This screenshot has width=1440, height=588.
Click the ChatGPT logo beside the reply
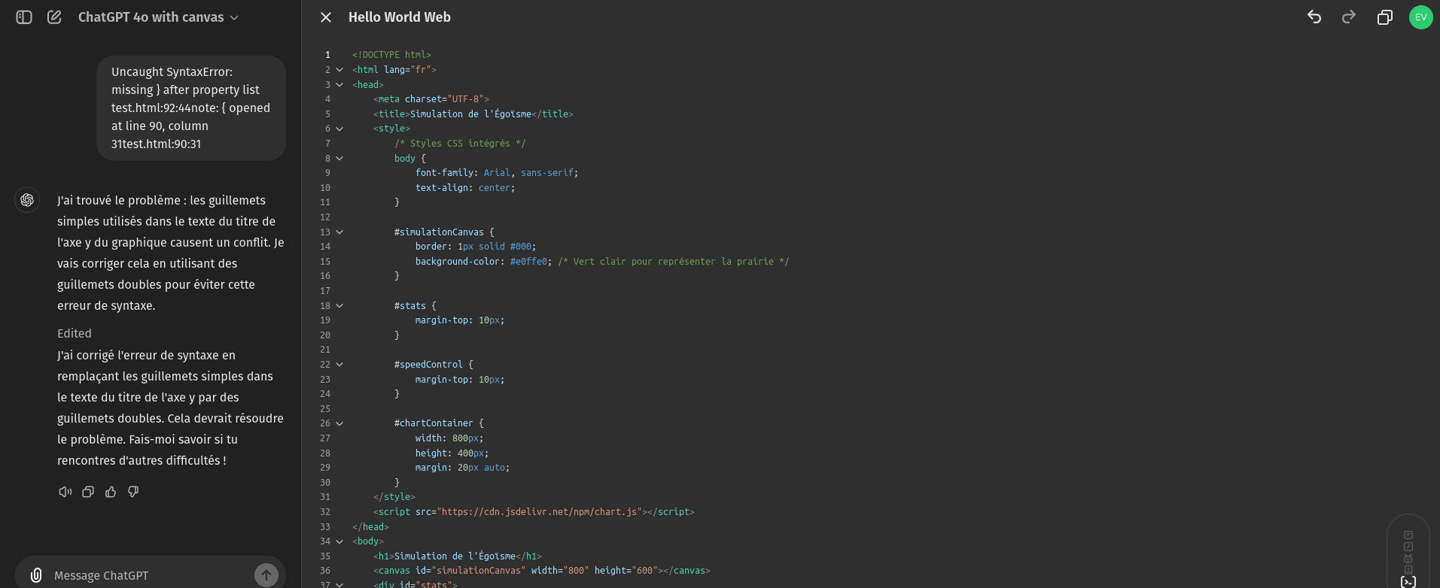[x=27, y=200]
